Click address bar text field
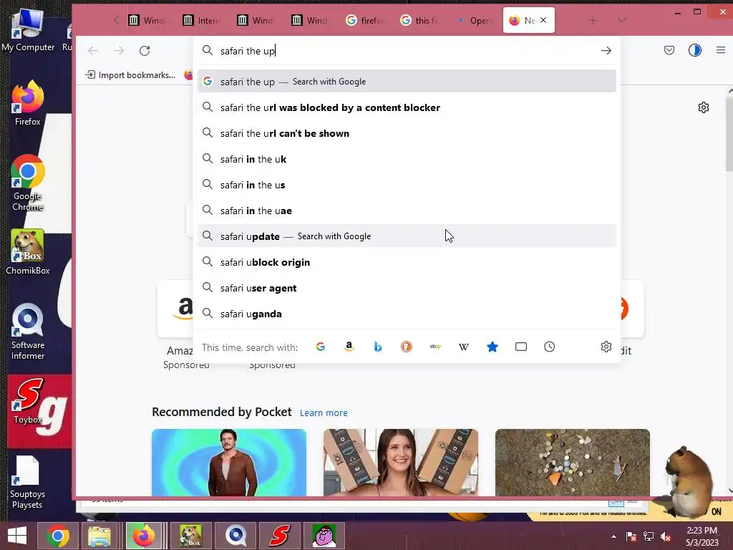The image size is (733, 550). [407, 51]
